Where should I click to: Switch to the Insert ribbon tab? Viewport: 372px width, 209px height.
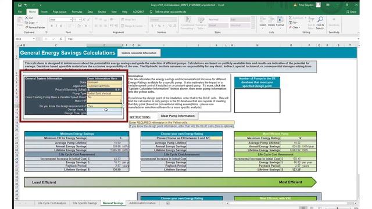pos(44,12)
